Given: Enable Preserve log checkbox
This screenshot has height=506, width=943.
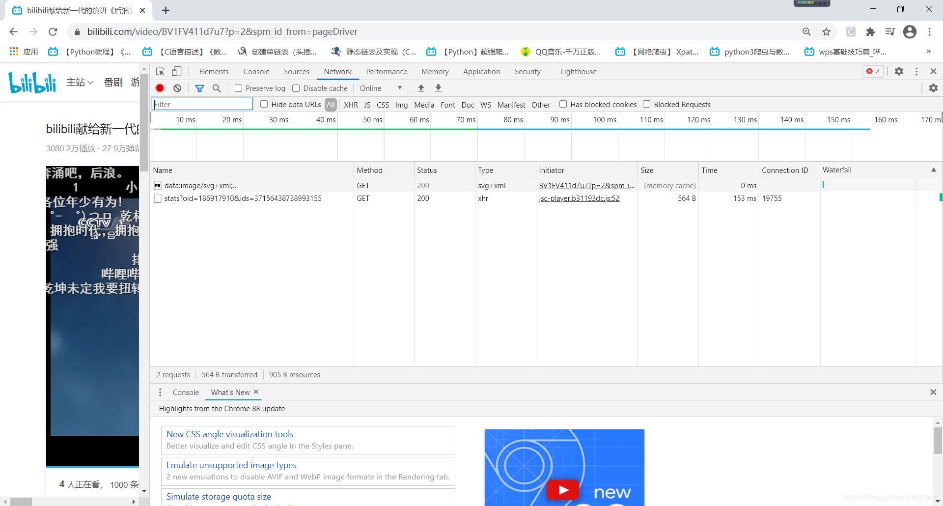Looking at the screenshot, I should (238, 88).
